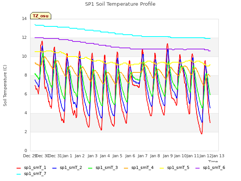Image resolution: width=241 pixels, height=181 pixels.
Task: Click the Jan 1 x-axis tick label
Action: [67, 156]
